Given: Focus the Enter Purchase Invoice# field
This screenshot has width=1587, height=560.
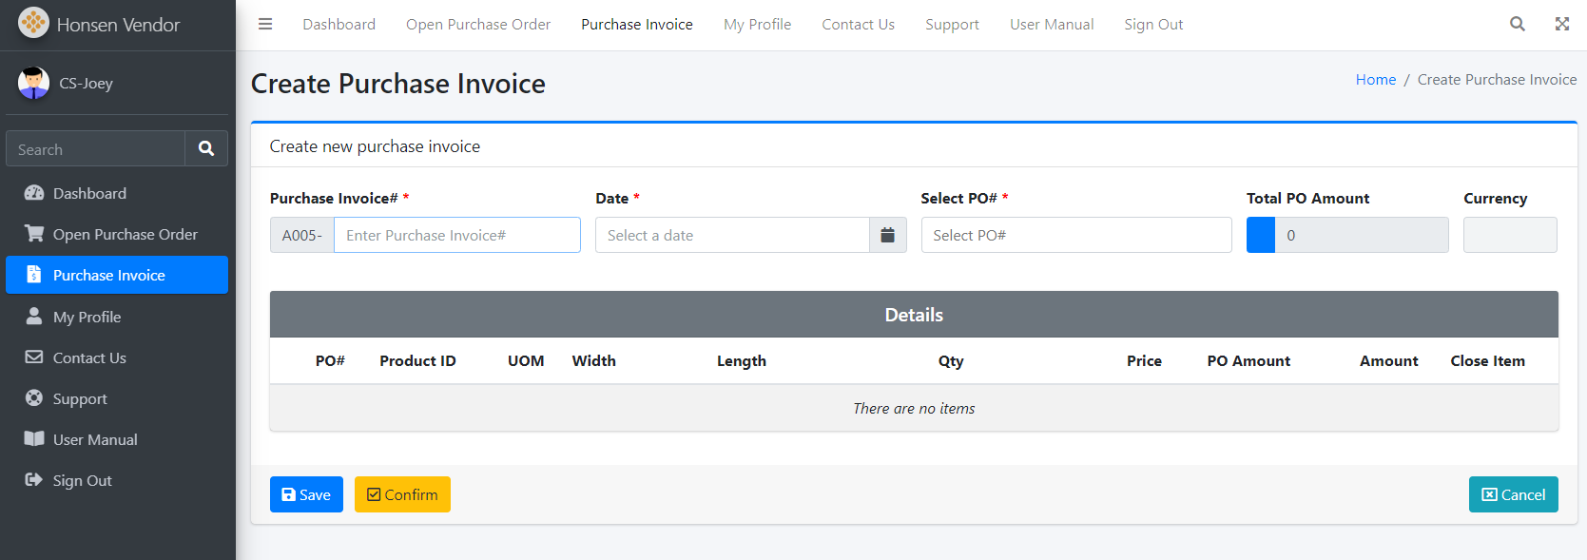Looking at the screenshot, I should coord(456,235).
